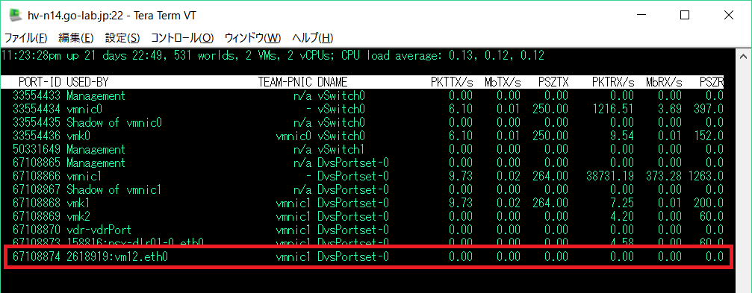Maximize the Tera Term window
Viewport: 752px width, 293px height.
click(x=685, y=16)
